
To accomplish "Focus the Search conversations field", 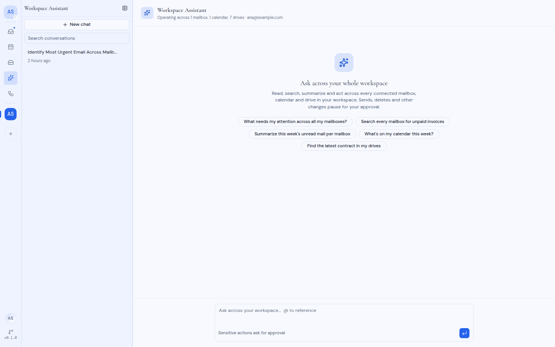I will click(77, 38).
